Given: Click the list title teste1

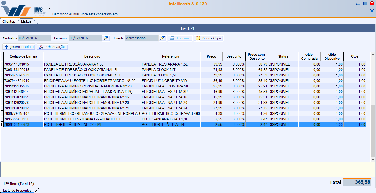Looking at the screenshot, I should pos(188,29).
